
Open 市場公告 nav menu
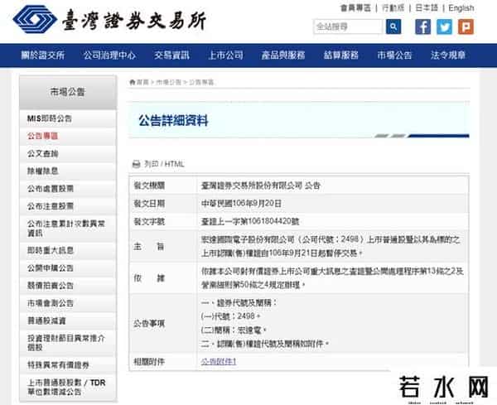click(394, 55)
